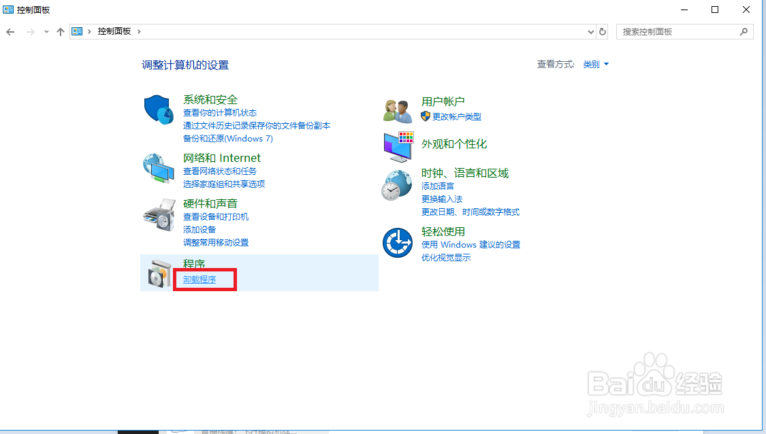
Task: Click the 时钟、语言和区域 clock icon
Action: click(397, 184)
